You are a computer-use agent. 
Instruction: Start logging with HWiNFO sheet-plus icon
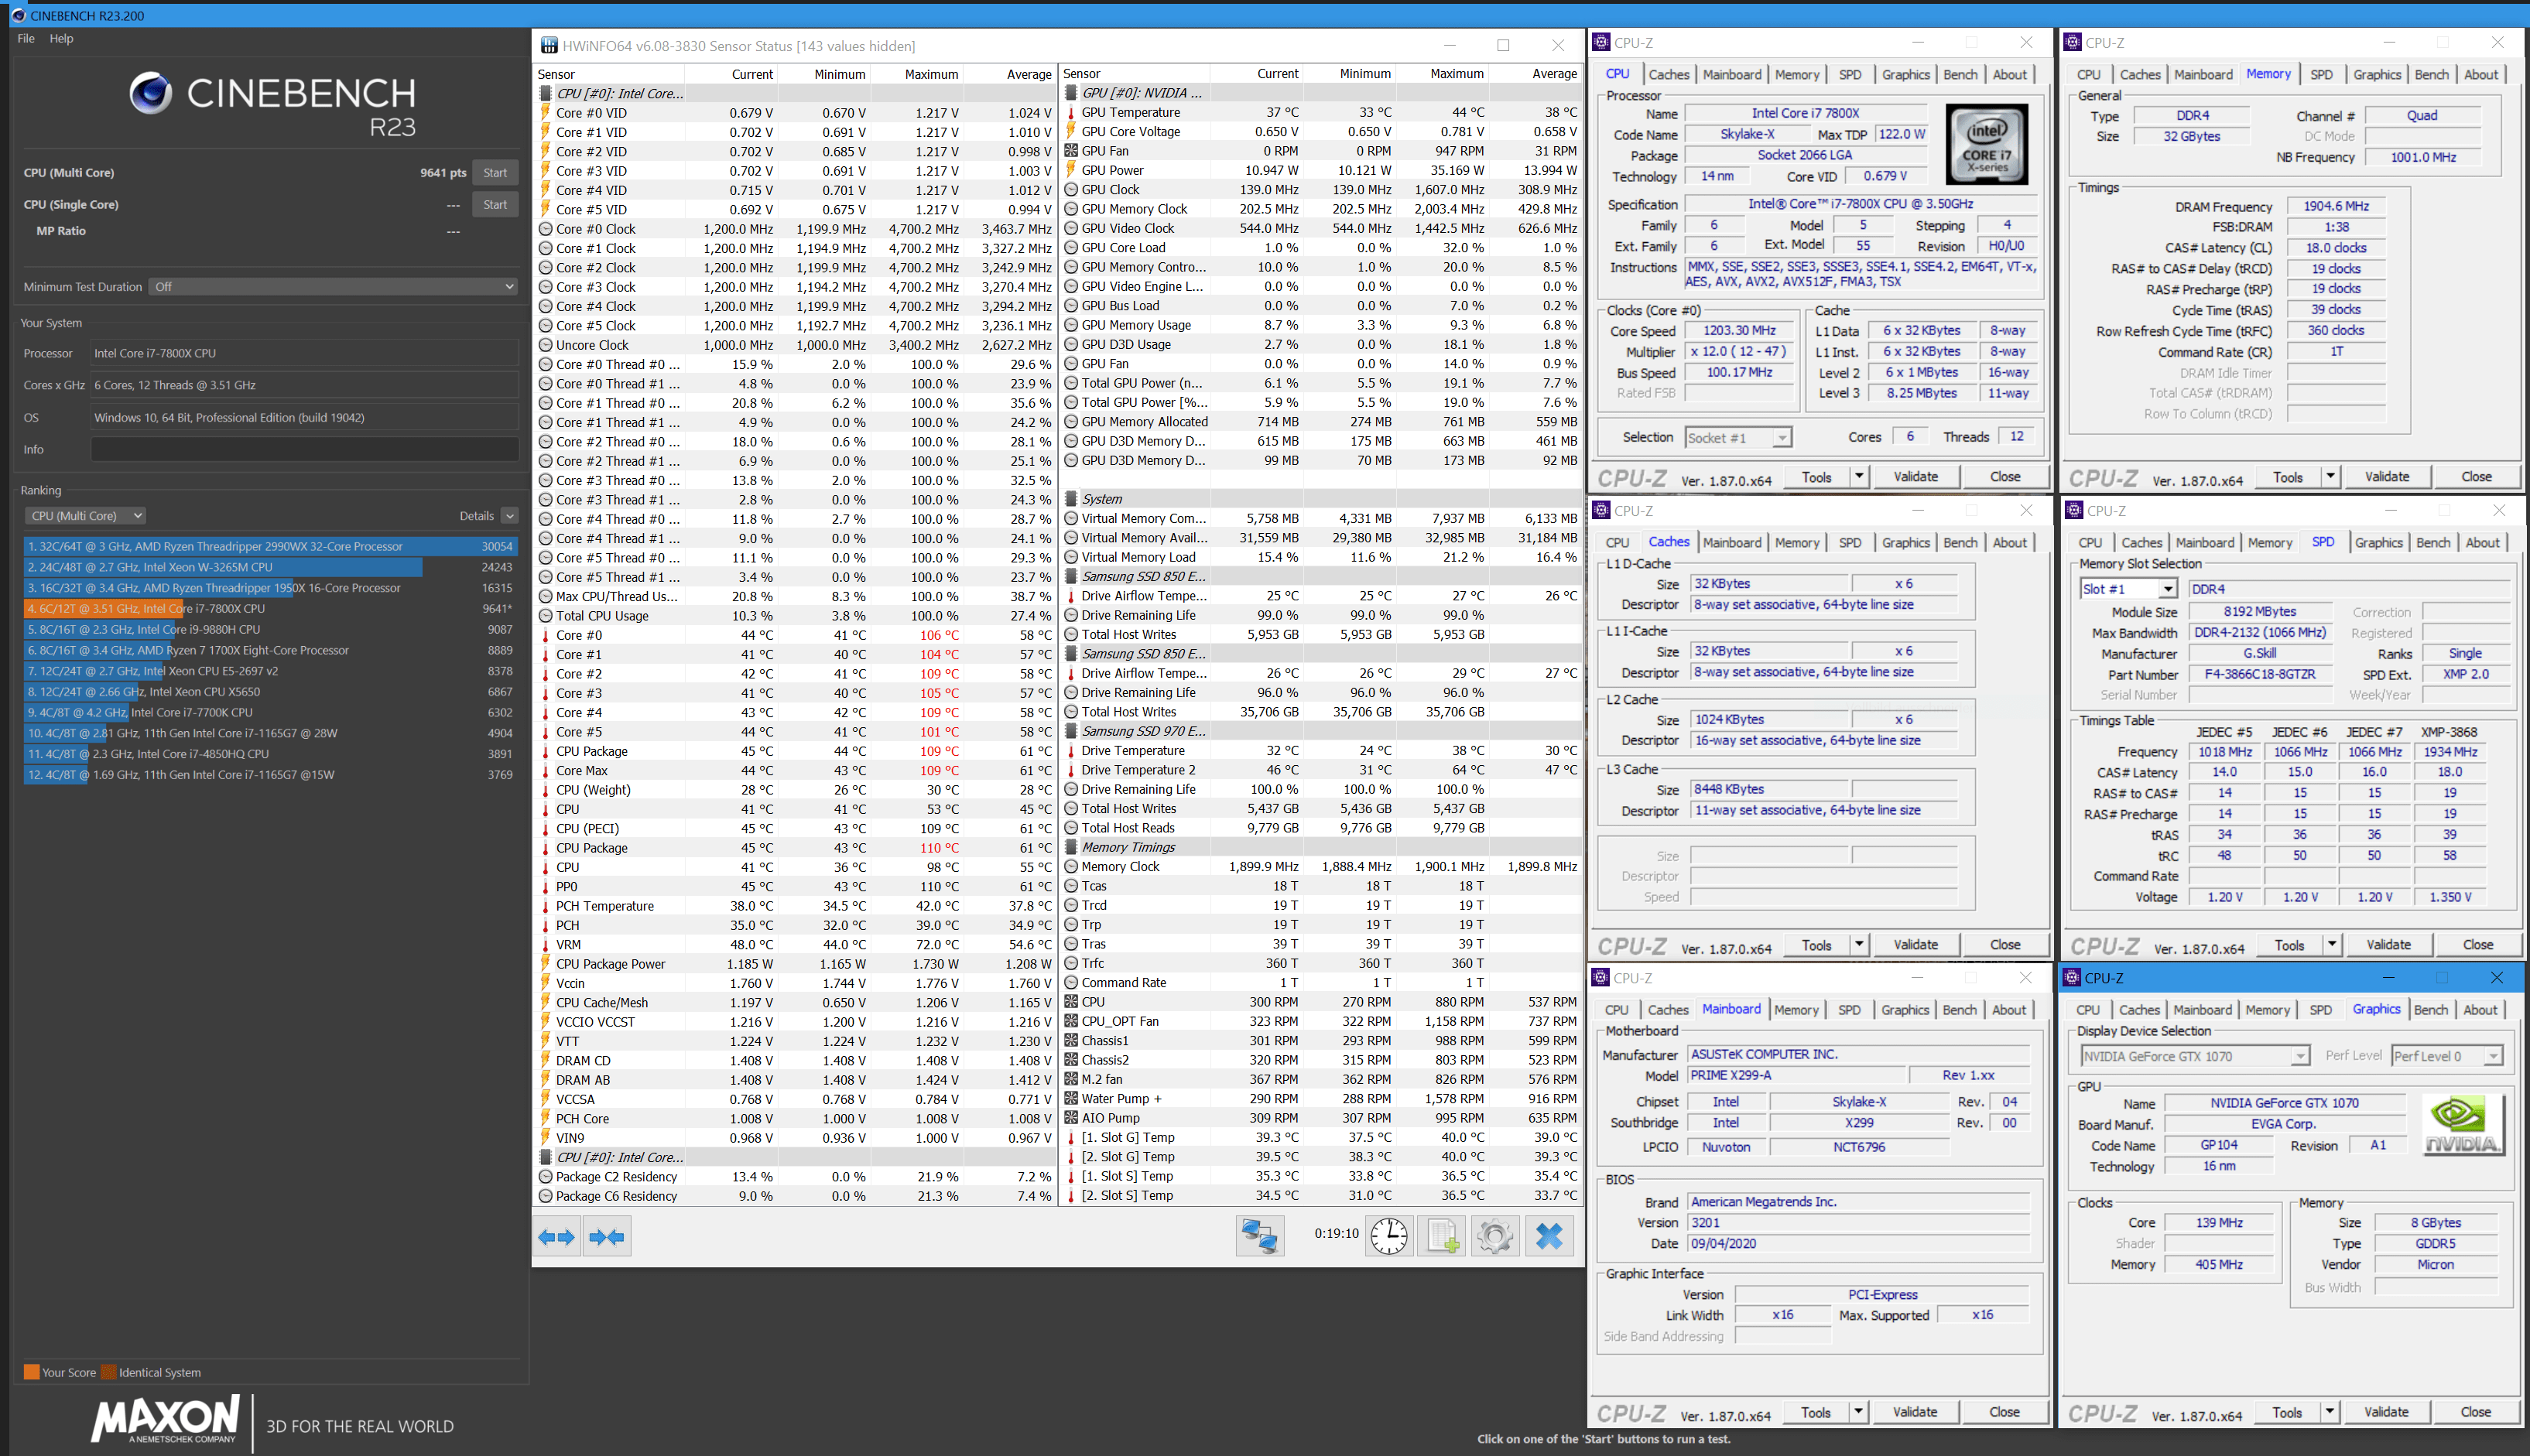point(1443,1236)
